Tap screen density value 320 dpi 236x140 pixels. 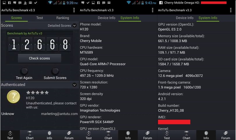pos(86,99)
